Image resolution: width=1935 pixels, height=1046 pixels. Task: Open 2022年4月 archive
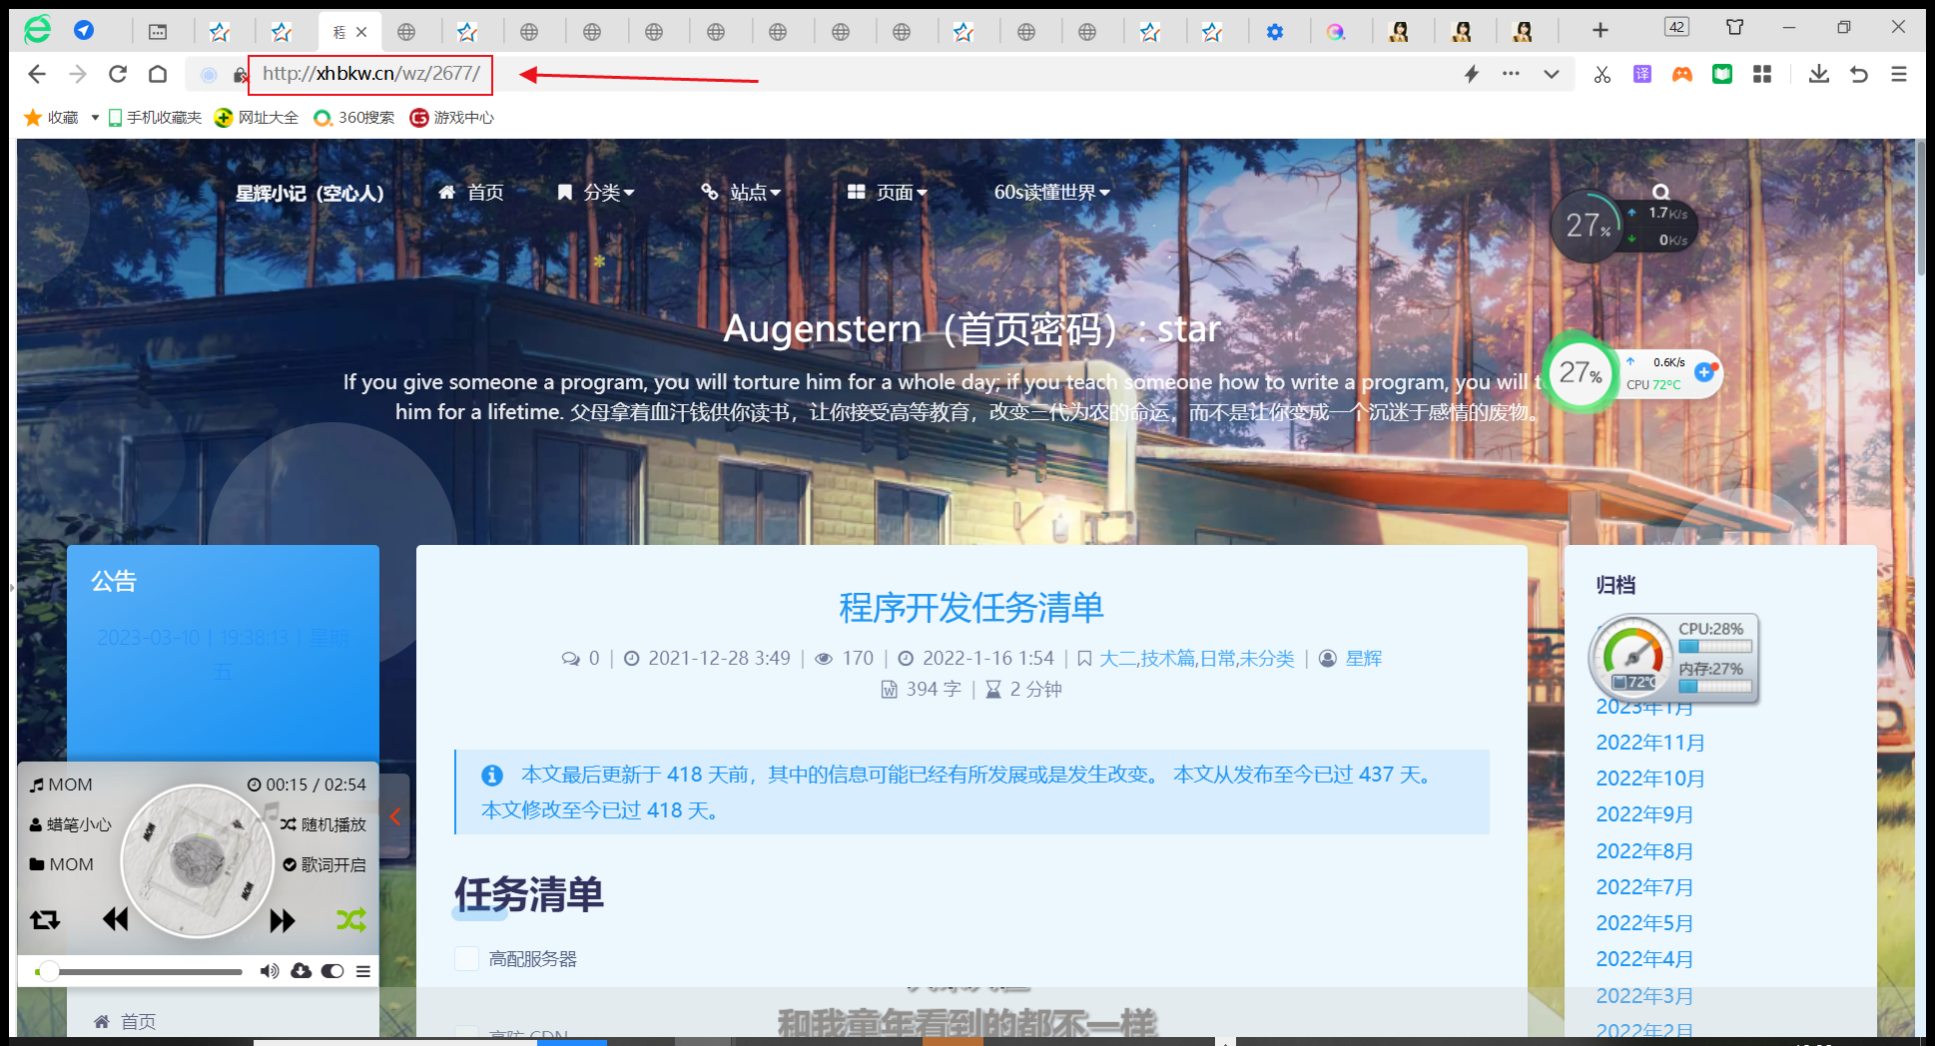[x=1644, y=959]
